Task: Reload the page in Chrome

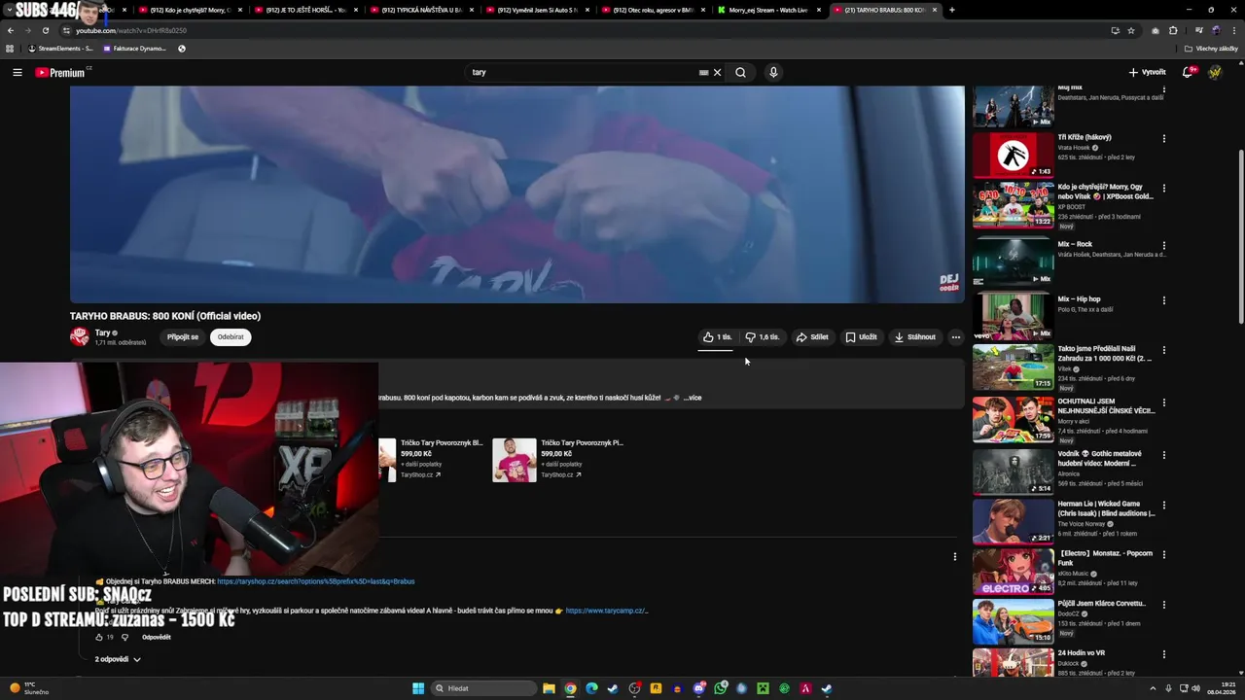Action: [x=45, y=30]
